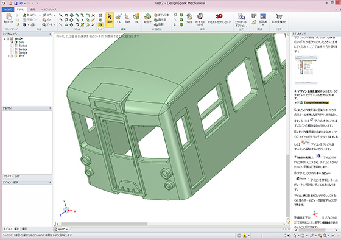The height and width of the screenshot is (240, 341).
Task: Pin the Structure panel
Action: (x=50, y=34)
